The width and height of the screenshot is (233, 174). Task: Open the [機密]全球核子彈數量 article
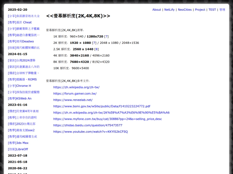[23, 73]
